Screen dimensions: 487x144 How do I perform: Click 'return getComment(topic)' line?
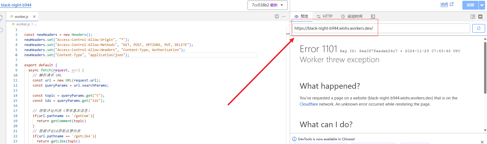point(61,121)
